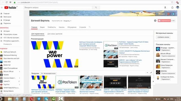Open Opera browser from taskbar
This screenshot has width=181, height=101.
[x=32, y=99]
